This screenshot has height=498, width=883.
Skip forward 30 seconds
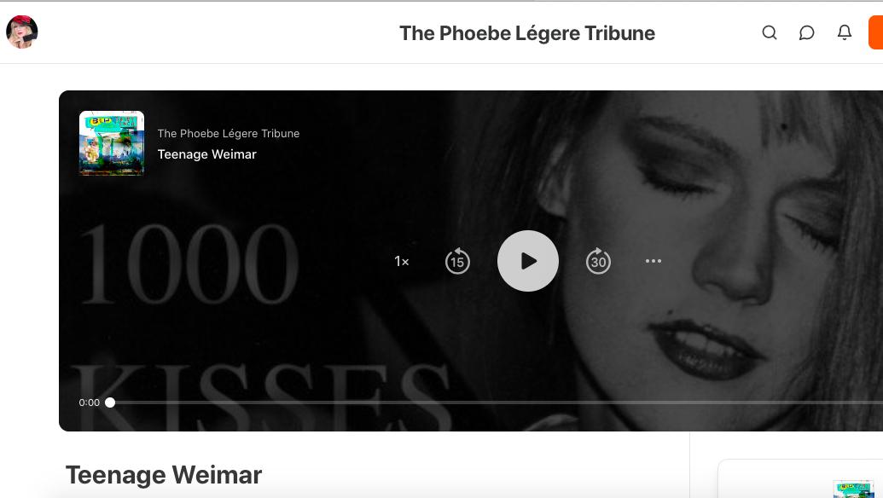pos(598,261)
